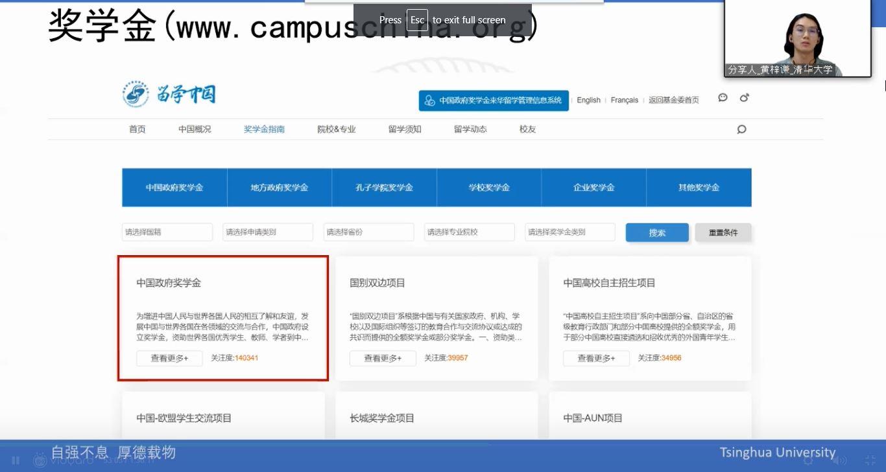Open the 长城奖学金项目 card

382,418
